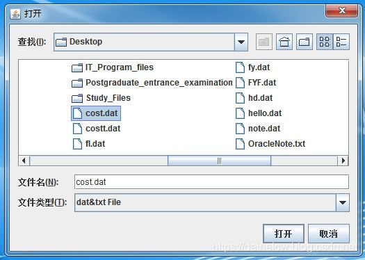
Task: Go to the home folder
Action: point(284,42)
